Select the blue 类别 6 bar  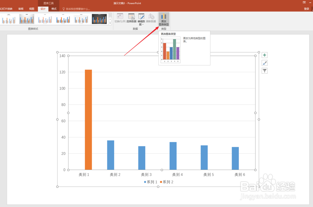pyautogui.click(x=235, y=158)
